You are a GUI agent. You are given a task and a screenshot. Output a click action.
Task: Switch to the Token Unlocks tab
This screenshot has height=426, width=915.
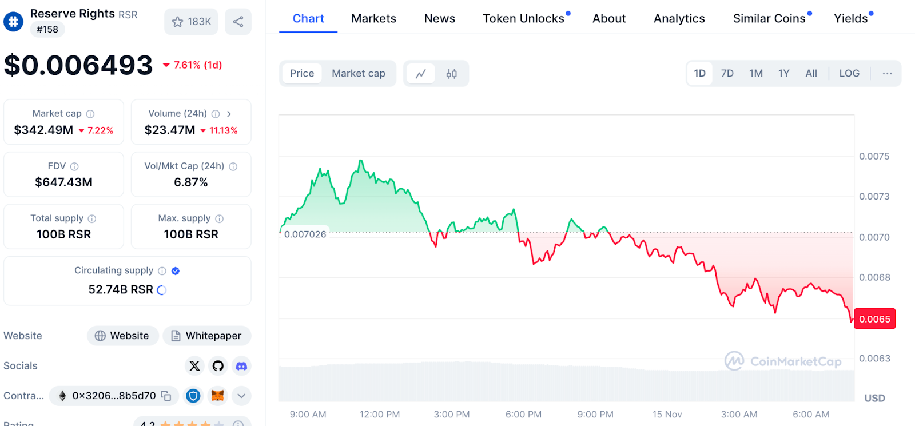(524, 18)
